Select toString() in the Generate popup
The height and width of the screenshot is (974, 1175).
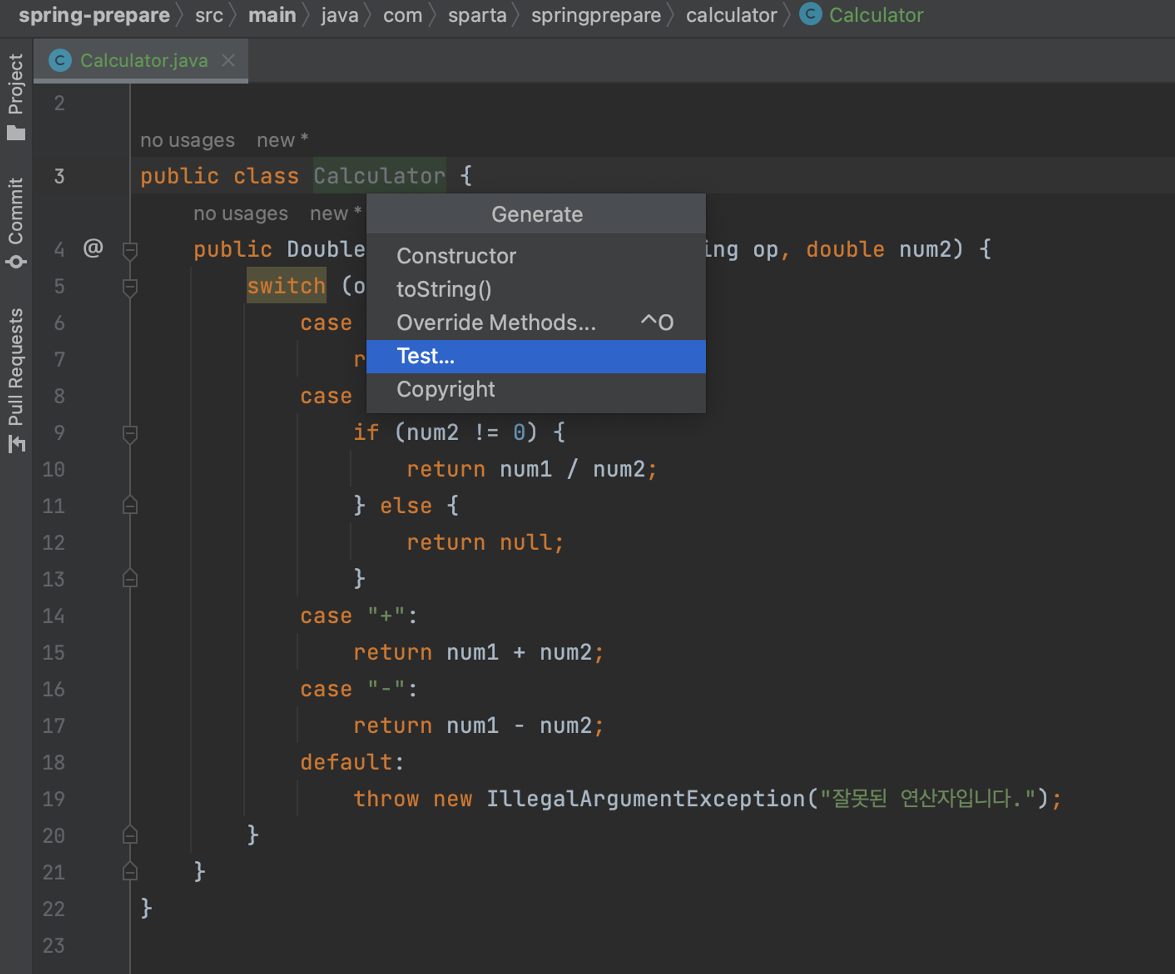tap(444, 290)
